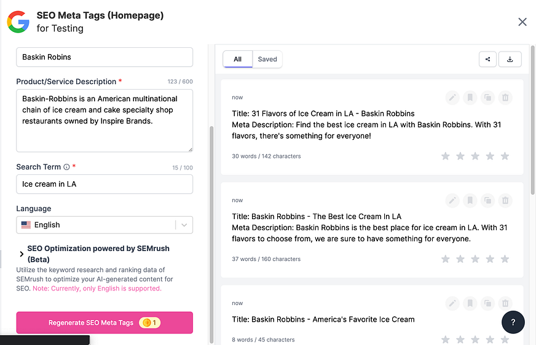Viewport: 536px width, 345px height.
Task: Click Regenerate SEO Meta Tags button
Action: [x=104, y=323]
